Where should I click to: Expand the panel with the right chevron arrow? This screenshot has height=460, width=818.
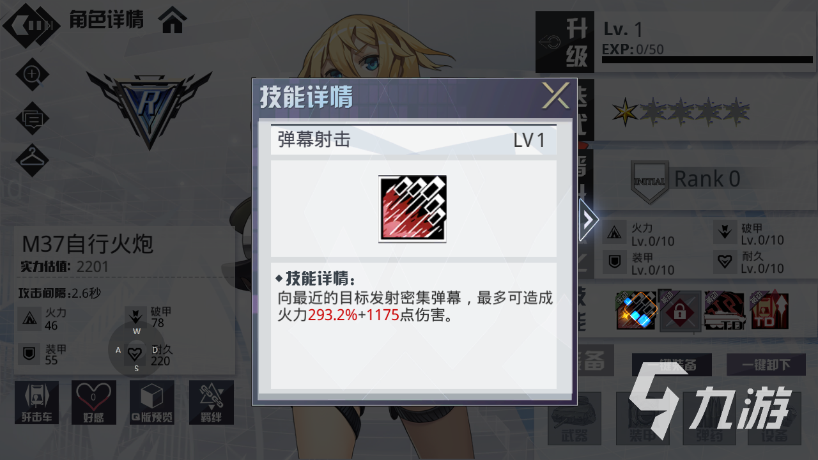(x=589, y=220)
